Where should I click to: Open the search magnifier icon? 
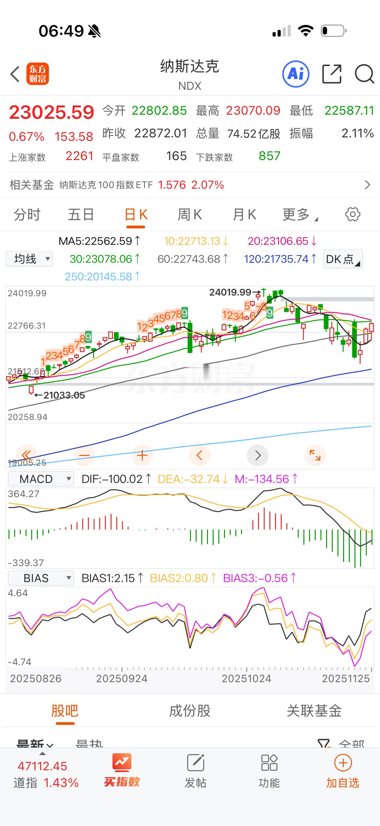point(365,74)
